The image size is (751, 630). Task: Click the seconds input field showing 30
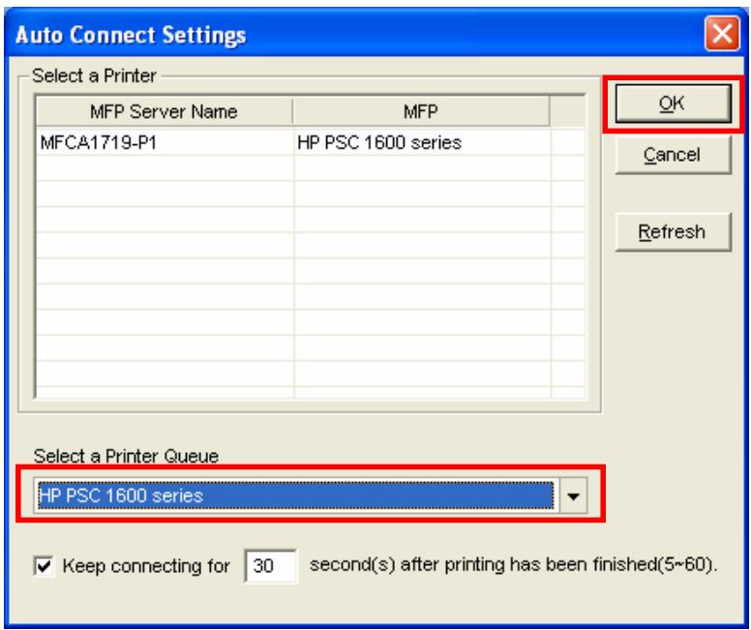[271, 566]
